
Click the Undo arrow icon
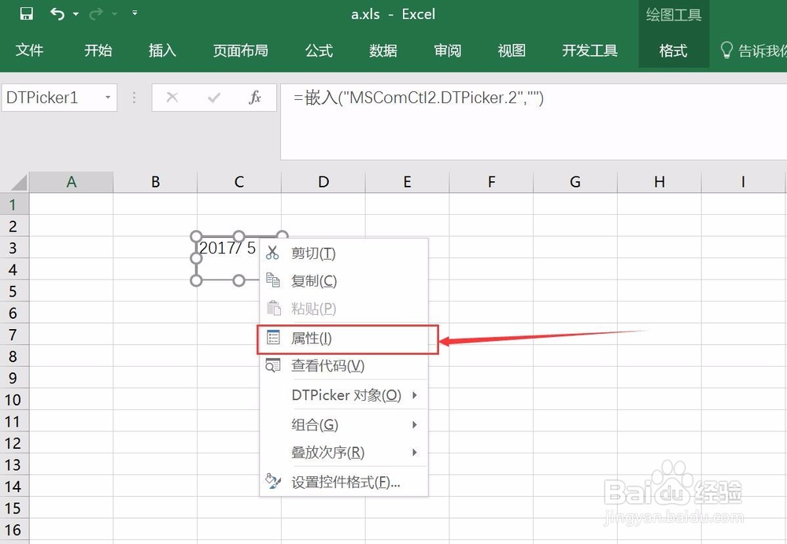pyautogui.click(x=57, y=13)
